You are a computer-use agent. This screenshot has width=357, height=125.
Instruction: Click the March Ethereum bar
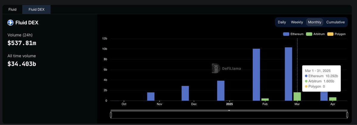289,74
